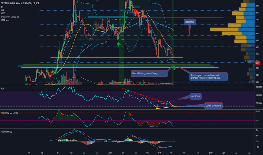Click the 0.618(40.3) Fibonacci level label
This screenshot has height=155, width=263.
[x=249, y=46]
